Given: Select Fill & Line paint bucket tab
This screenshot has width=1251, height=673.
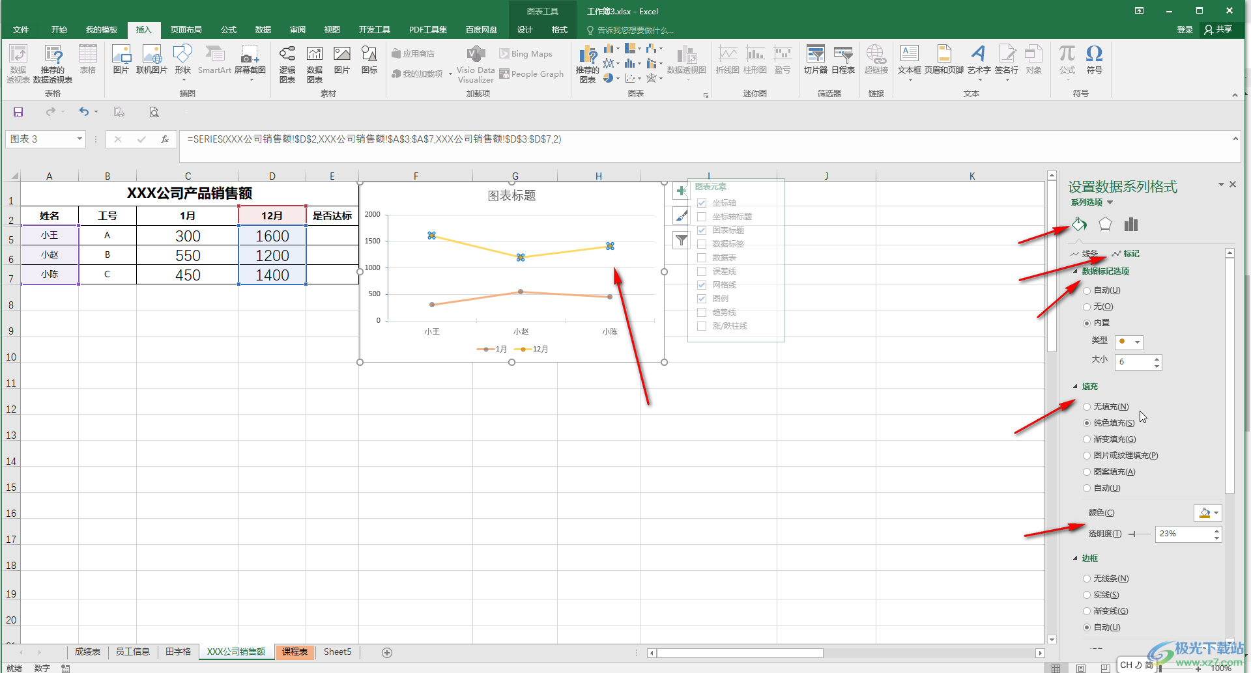Looking at the screenshot, I should point(1080,225).
